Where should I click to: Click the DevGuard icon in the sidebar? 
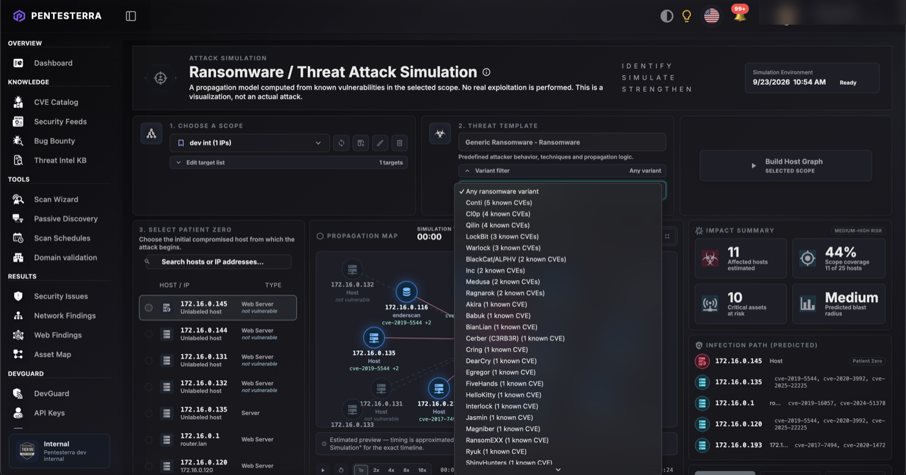pos(18,393)
